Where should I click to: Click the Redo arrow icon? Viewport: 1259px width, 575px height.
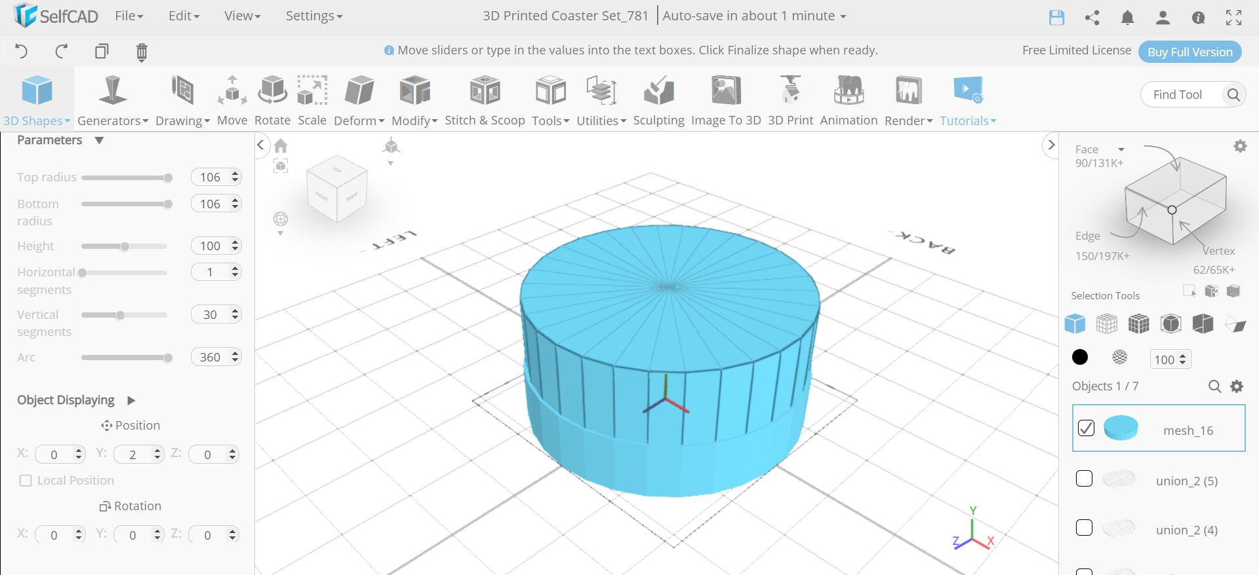[x=62, y=51]
